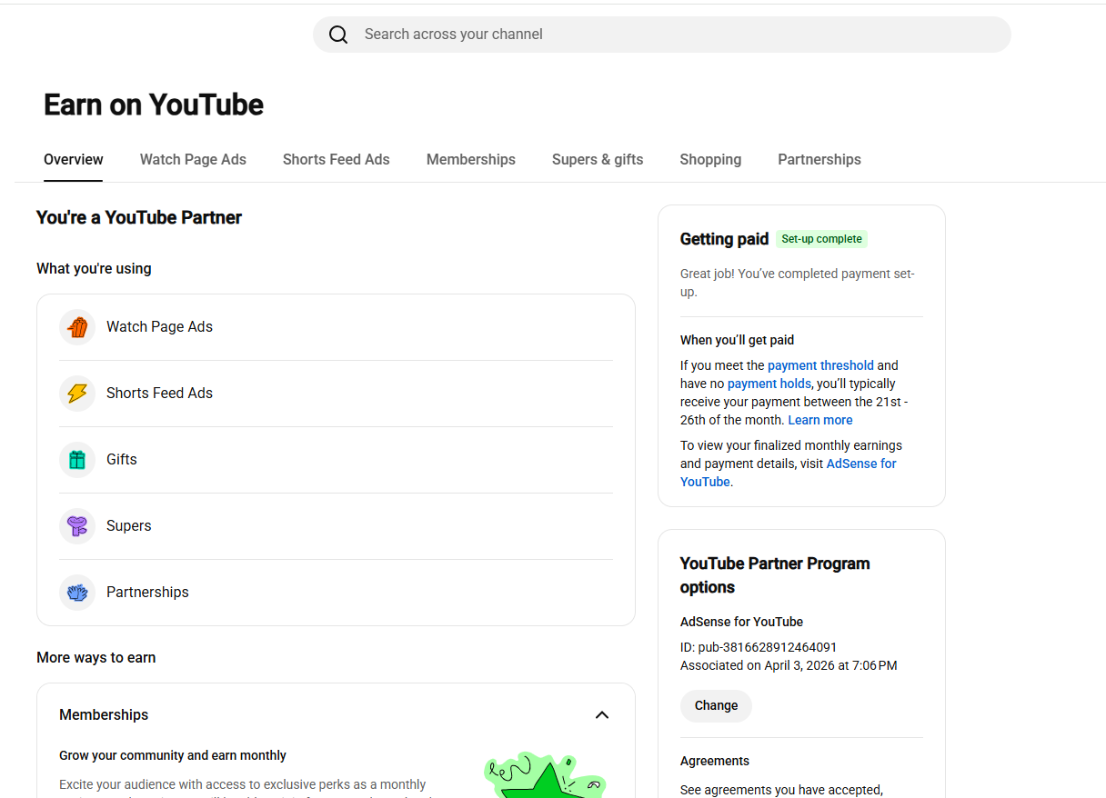1106x798 pixels.
Task: Open the Partnerships tab
Action: 819,159
